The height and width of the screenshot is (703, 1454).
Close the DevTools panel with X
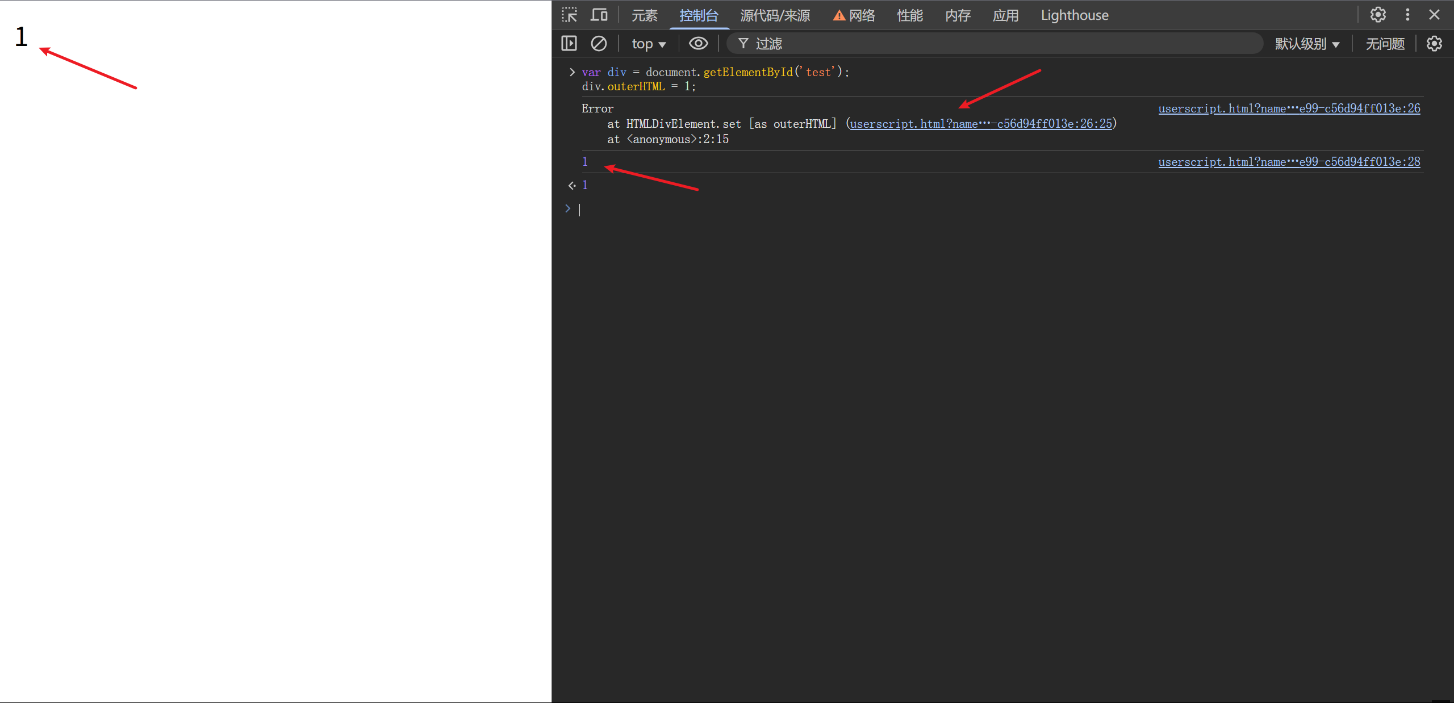click(x=1434, y=15)
